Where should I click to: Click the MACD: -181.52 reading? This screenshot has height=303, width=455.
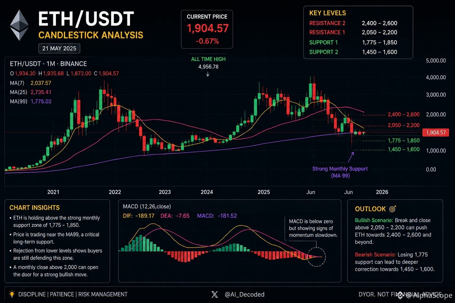point(217,216)
